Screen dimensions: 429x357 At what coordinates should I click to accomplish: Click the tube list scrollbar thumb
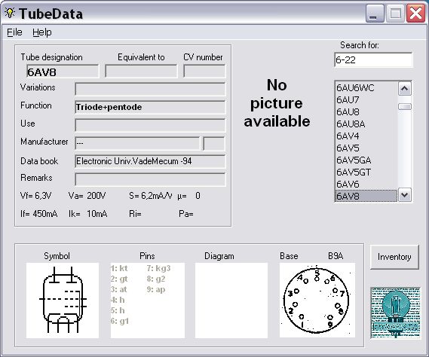tap(405, 107)
